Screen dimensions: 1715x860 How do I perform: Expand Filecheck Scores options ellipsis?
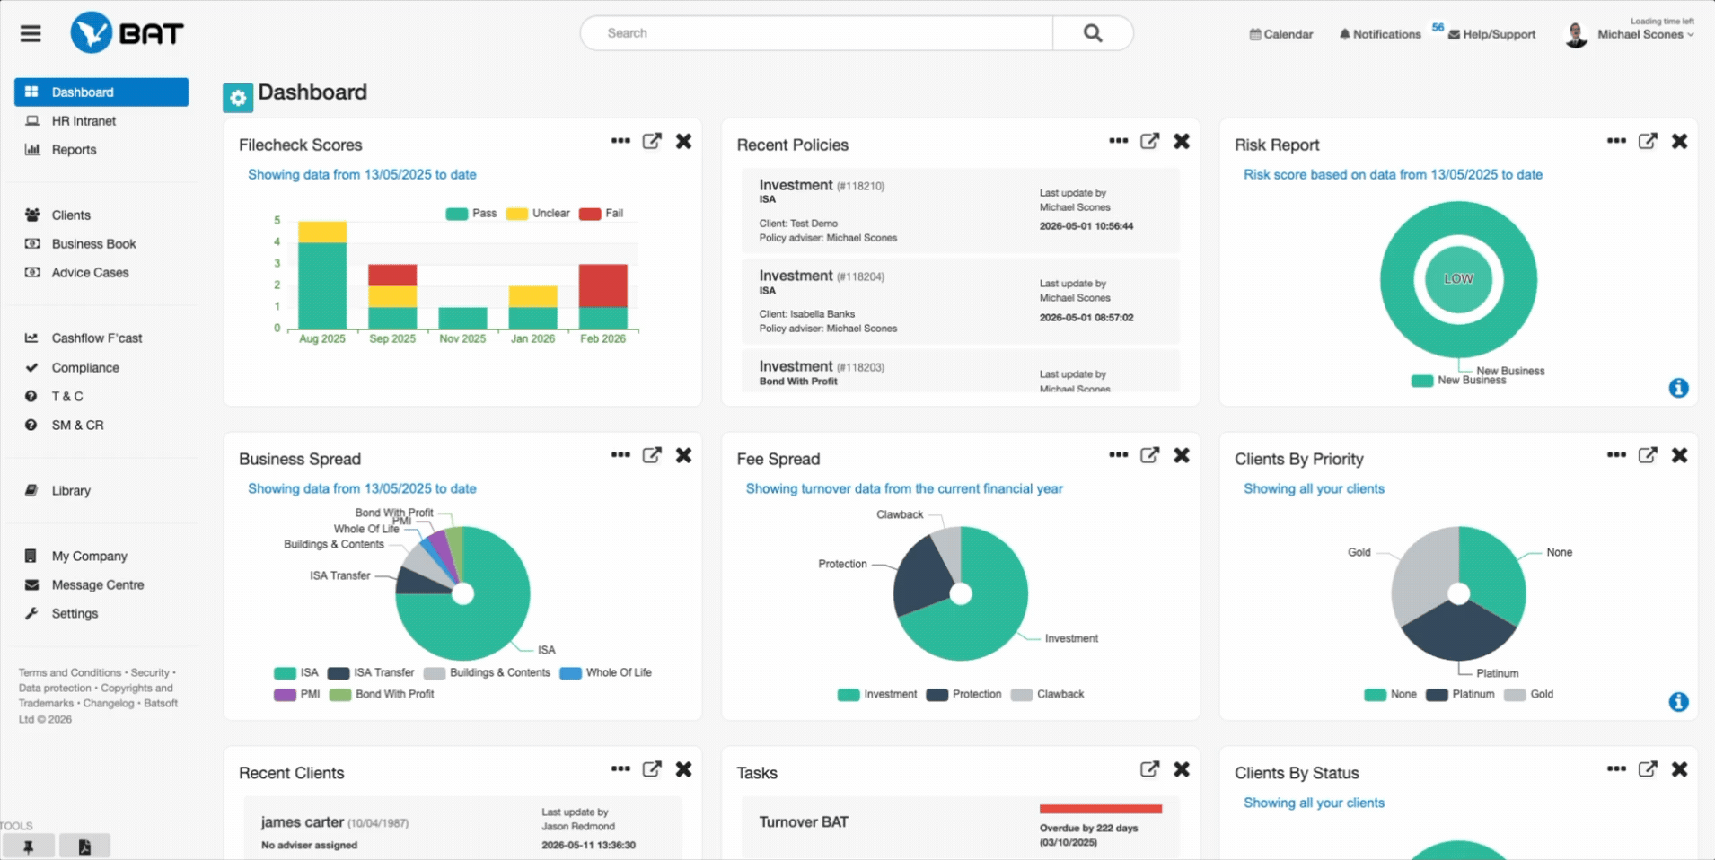point(620,141)
